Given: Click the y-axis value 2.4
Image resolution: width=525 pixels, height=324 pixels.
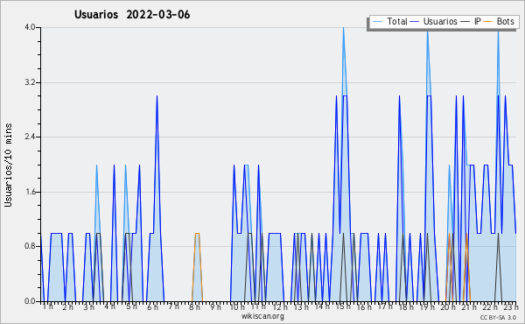Looking at the screenshot, I should click(x=30, y=137).
